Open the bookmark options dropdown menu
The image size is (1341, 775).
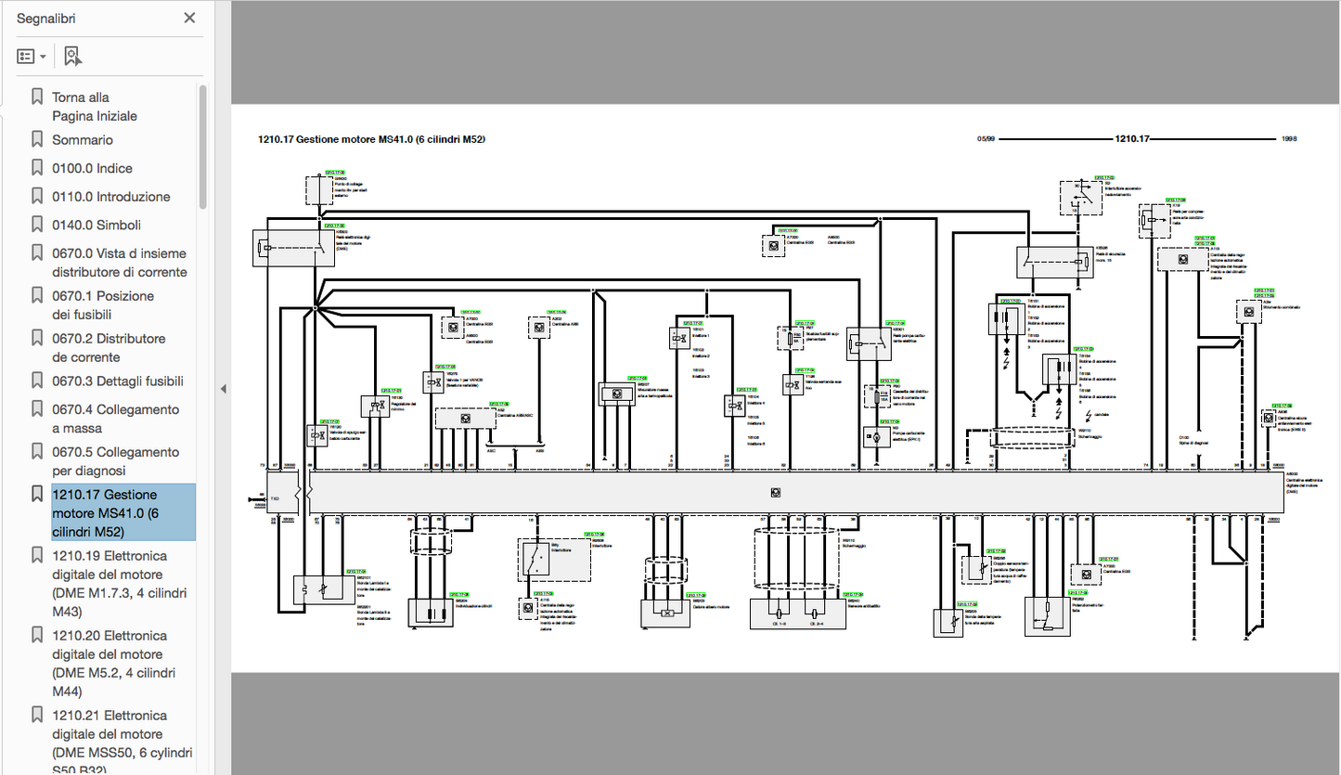click(32, 57)
